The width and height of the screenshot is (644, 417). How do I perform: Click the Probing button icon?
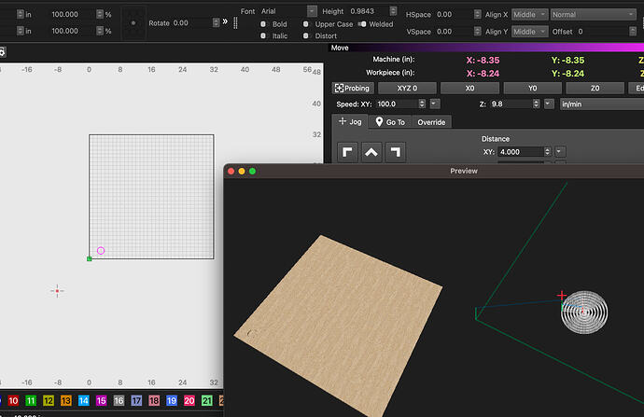pyautogui.click(x=339, y=88)
